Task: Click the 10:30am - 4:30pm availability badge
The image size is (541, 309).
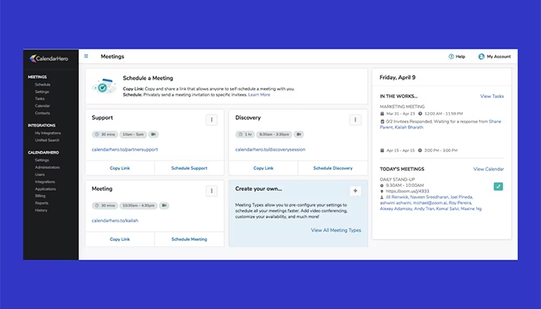Action: [138, 205]
